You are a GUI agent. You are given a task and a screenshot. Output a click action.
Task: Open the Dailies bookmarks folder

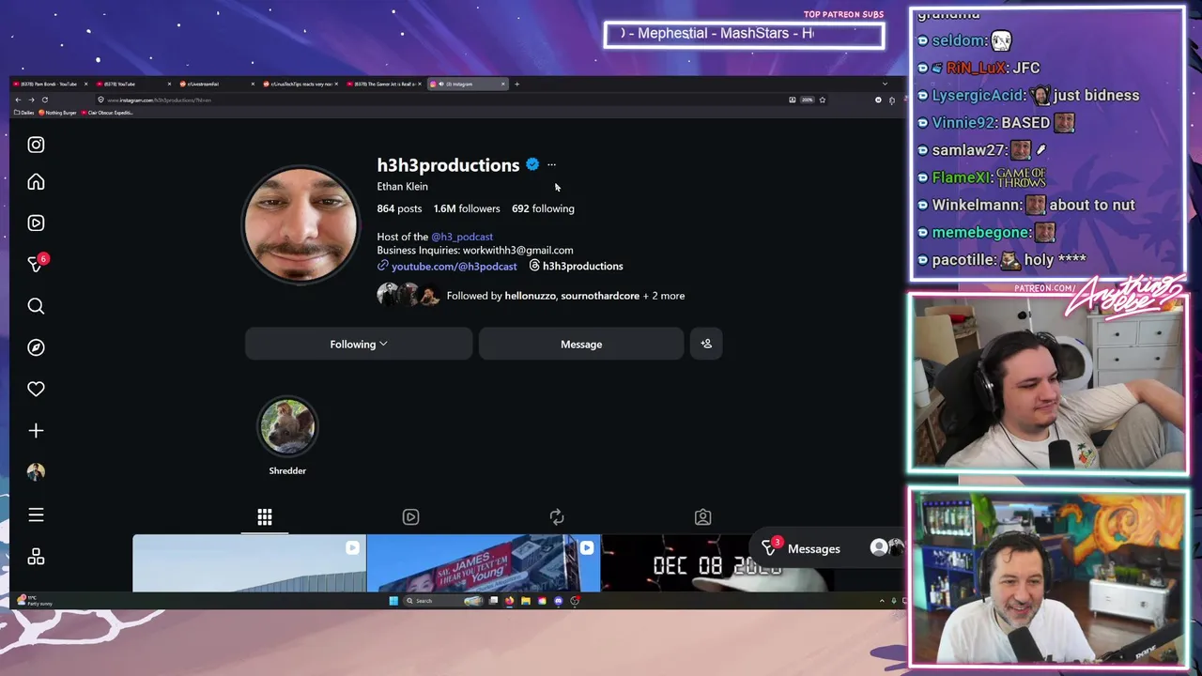pos(24,113)
